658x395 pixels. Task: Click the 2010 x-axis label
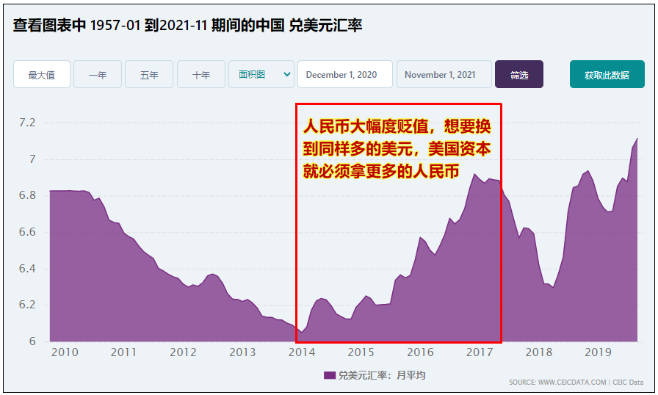pos(65,352)
